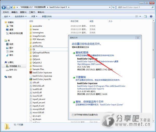
Task: Click the change view icon
Action: 137,16
